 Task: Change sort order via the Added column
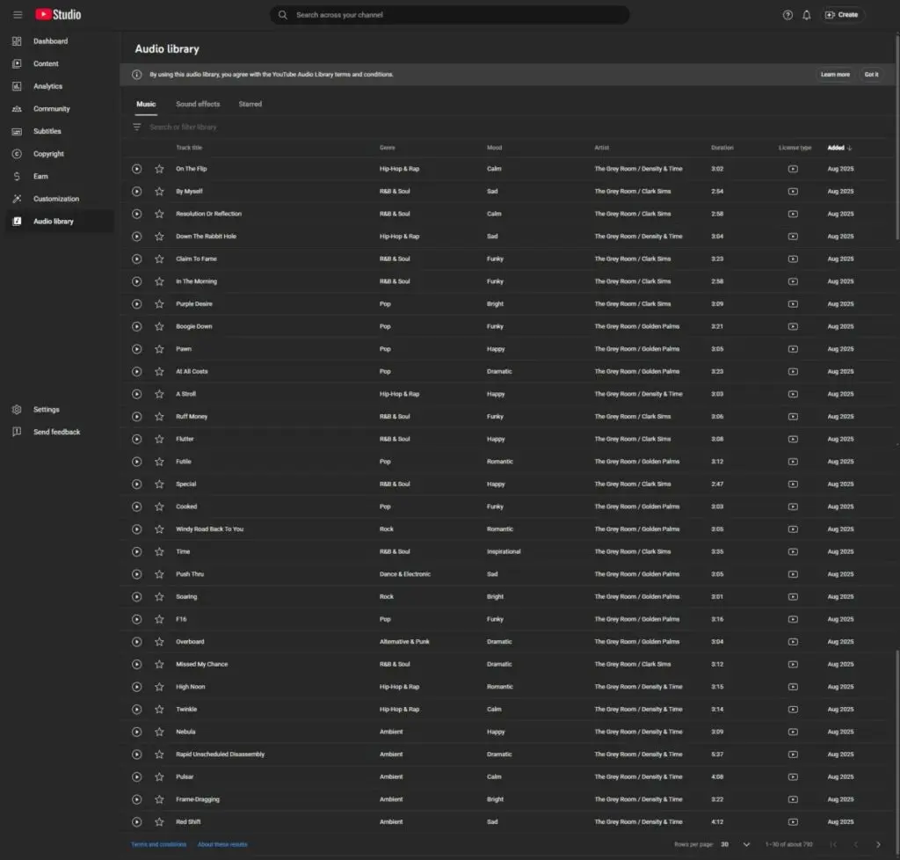[837, 147]
